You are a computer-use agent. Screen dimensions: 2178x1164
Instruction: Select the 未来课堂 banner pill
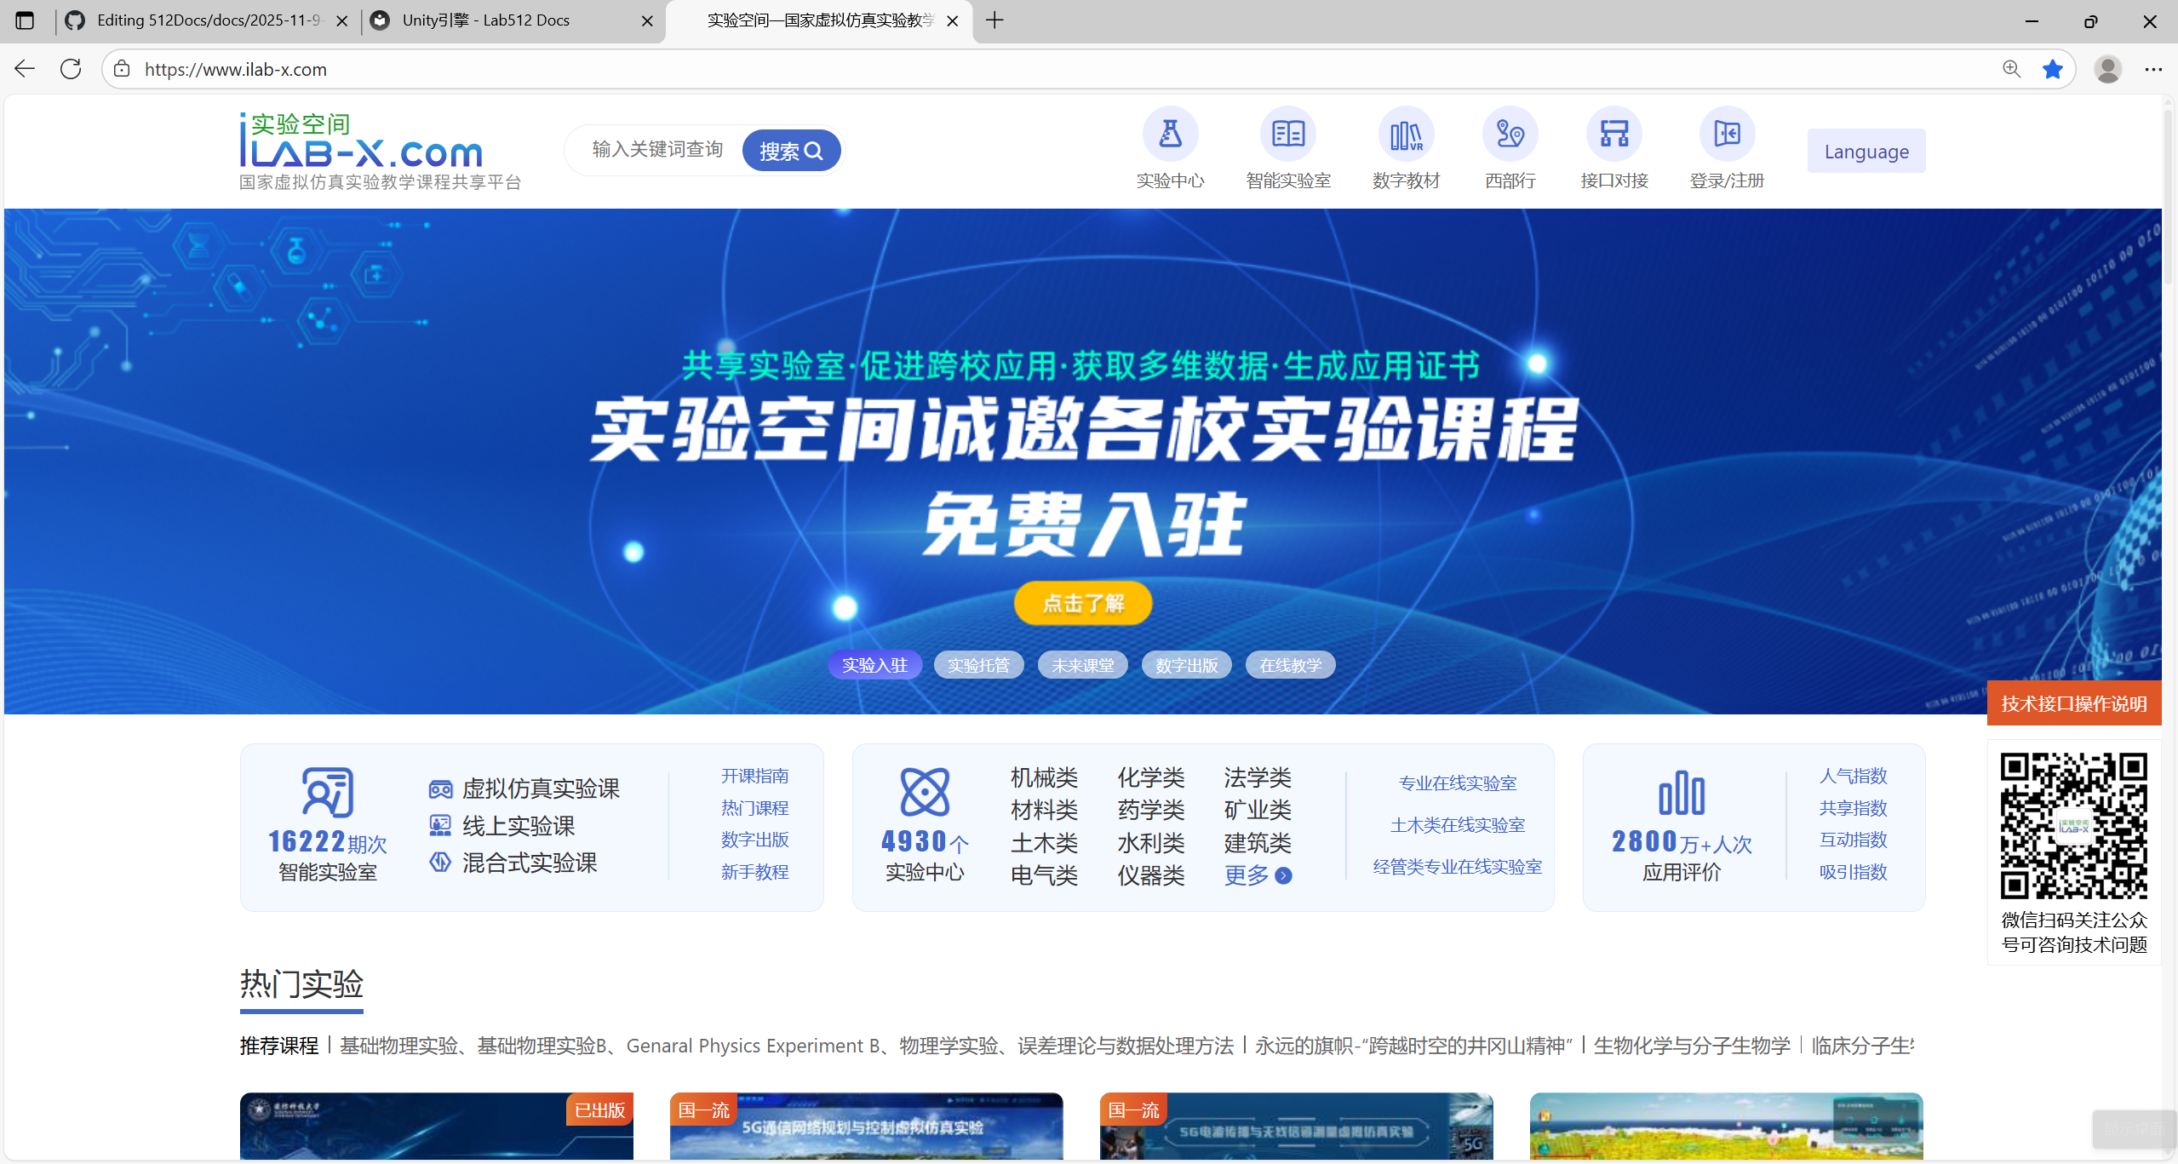[1082, 665]
